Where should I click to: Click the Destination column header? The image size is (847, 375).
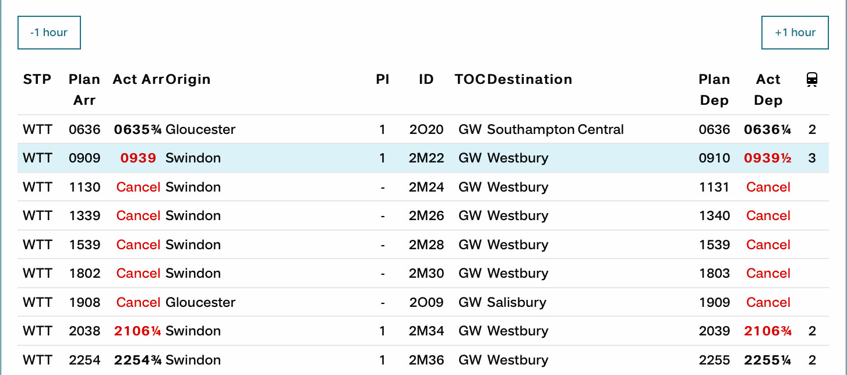click(530, 79)
